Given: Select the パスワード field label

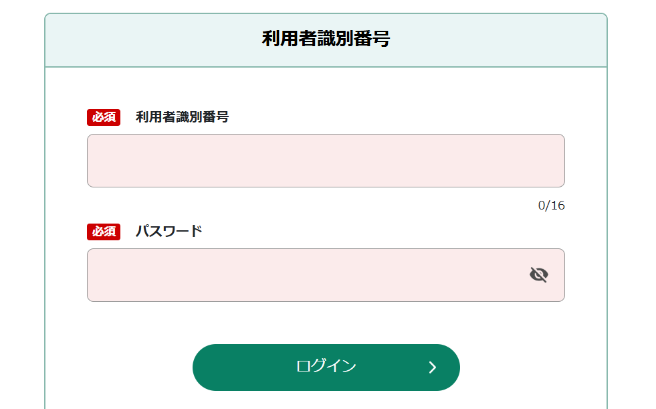Looking at the screenshot, I should click(169, 231).
